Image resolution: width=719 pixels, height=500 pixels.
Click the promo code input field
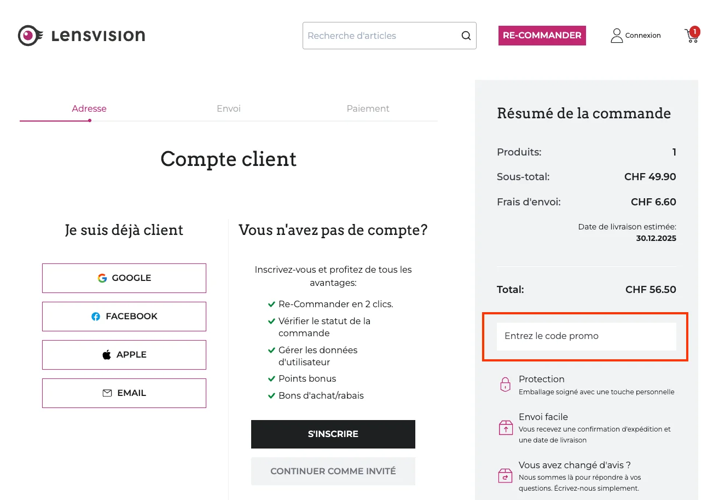(587, 336)
